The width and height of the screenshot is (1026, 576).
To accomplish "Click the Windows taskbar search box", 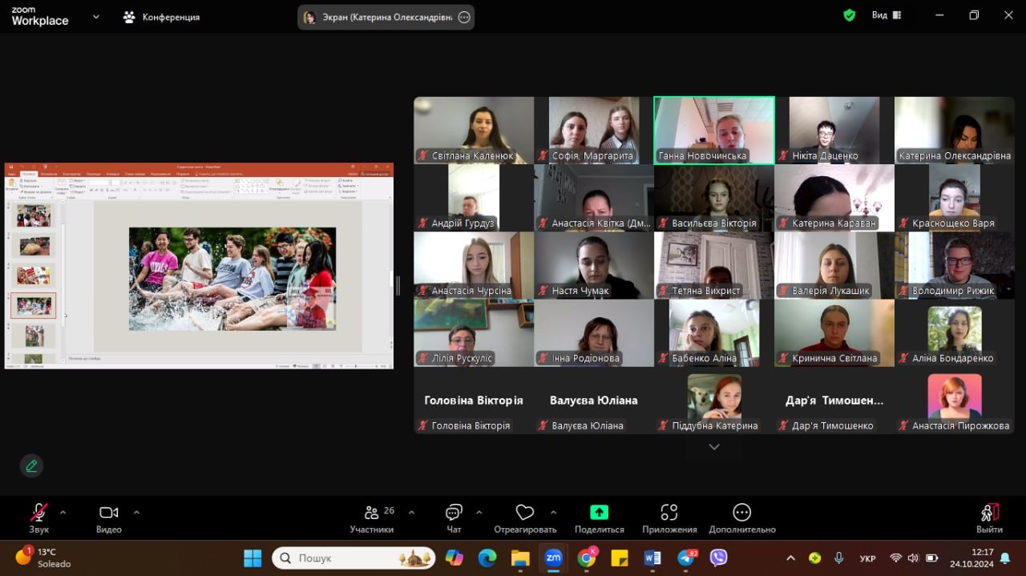I will (353, 558).
